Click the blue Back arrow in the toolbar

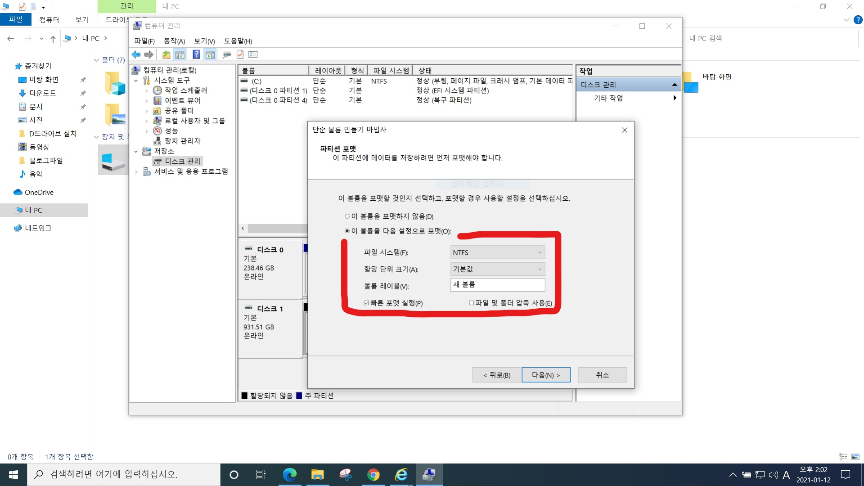pos(136,54)
